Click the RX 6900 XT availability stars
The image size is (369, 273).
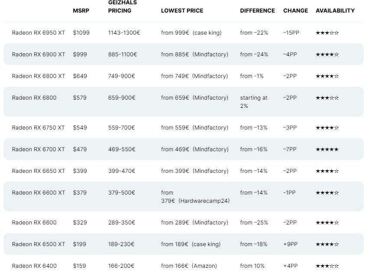coord(327,55)
